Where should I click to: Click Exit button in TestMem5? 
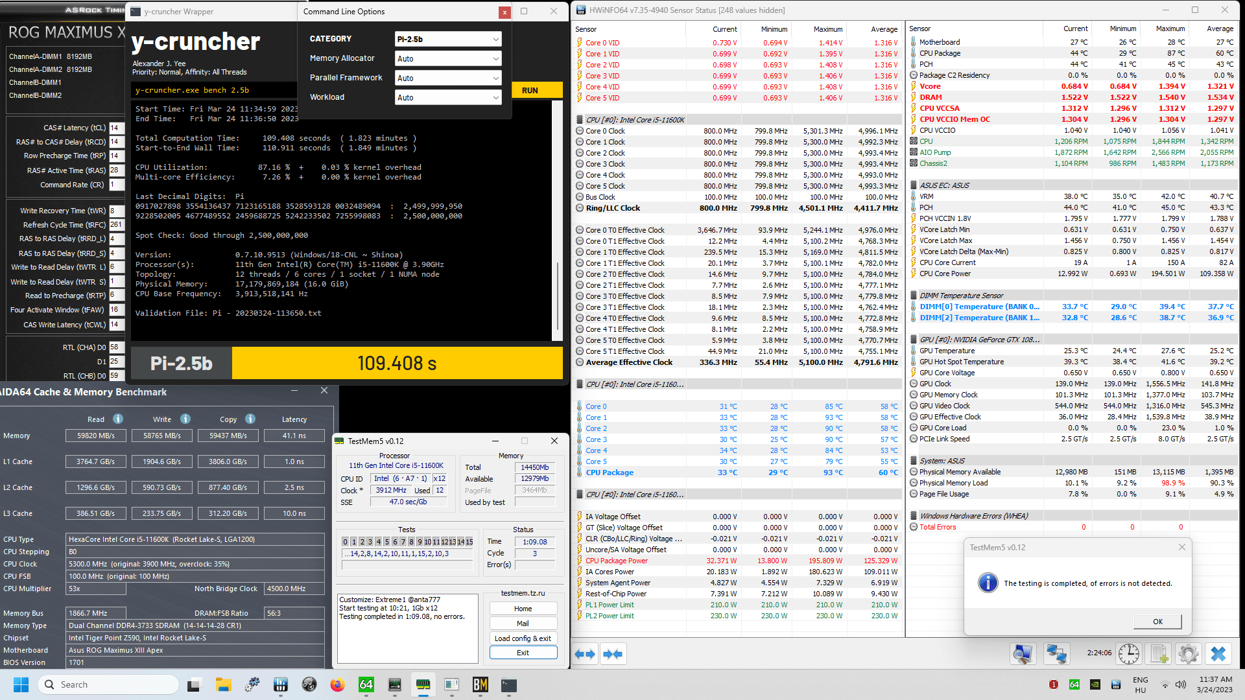click(523, 653)
